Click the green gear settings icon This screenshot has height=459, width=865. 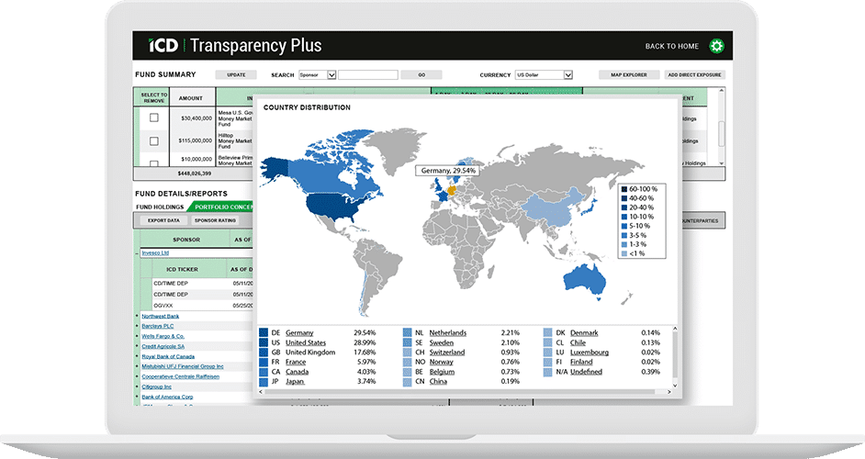pyautogui.click(x=716, y=46)
